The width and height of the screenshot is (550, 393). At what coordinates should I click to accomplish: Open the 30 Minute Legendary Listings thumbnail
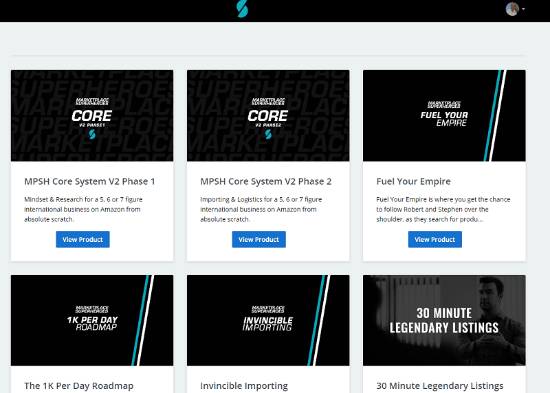(x=444, y=320)
